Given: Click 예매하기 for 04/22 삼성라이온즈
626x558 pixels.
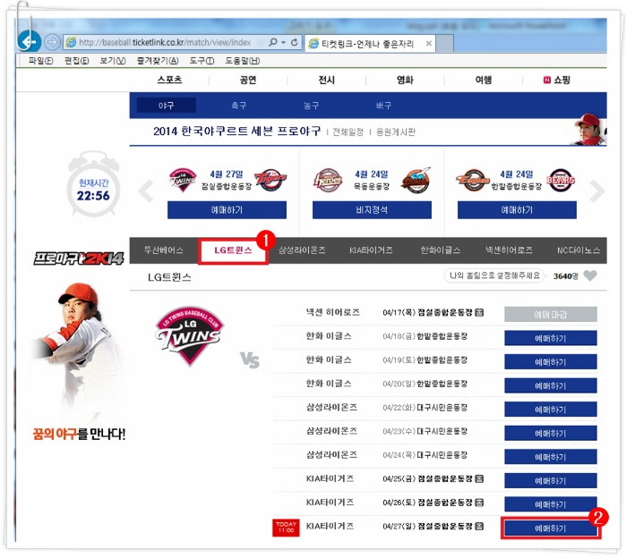Looking at the screenshot, I should click(551, 410).
